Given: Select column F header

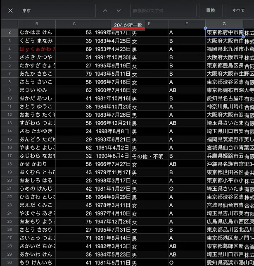Looking at the screenshot, I should 187,24.
